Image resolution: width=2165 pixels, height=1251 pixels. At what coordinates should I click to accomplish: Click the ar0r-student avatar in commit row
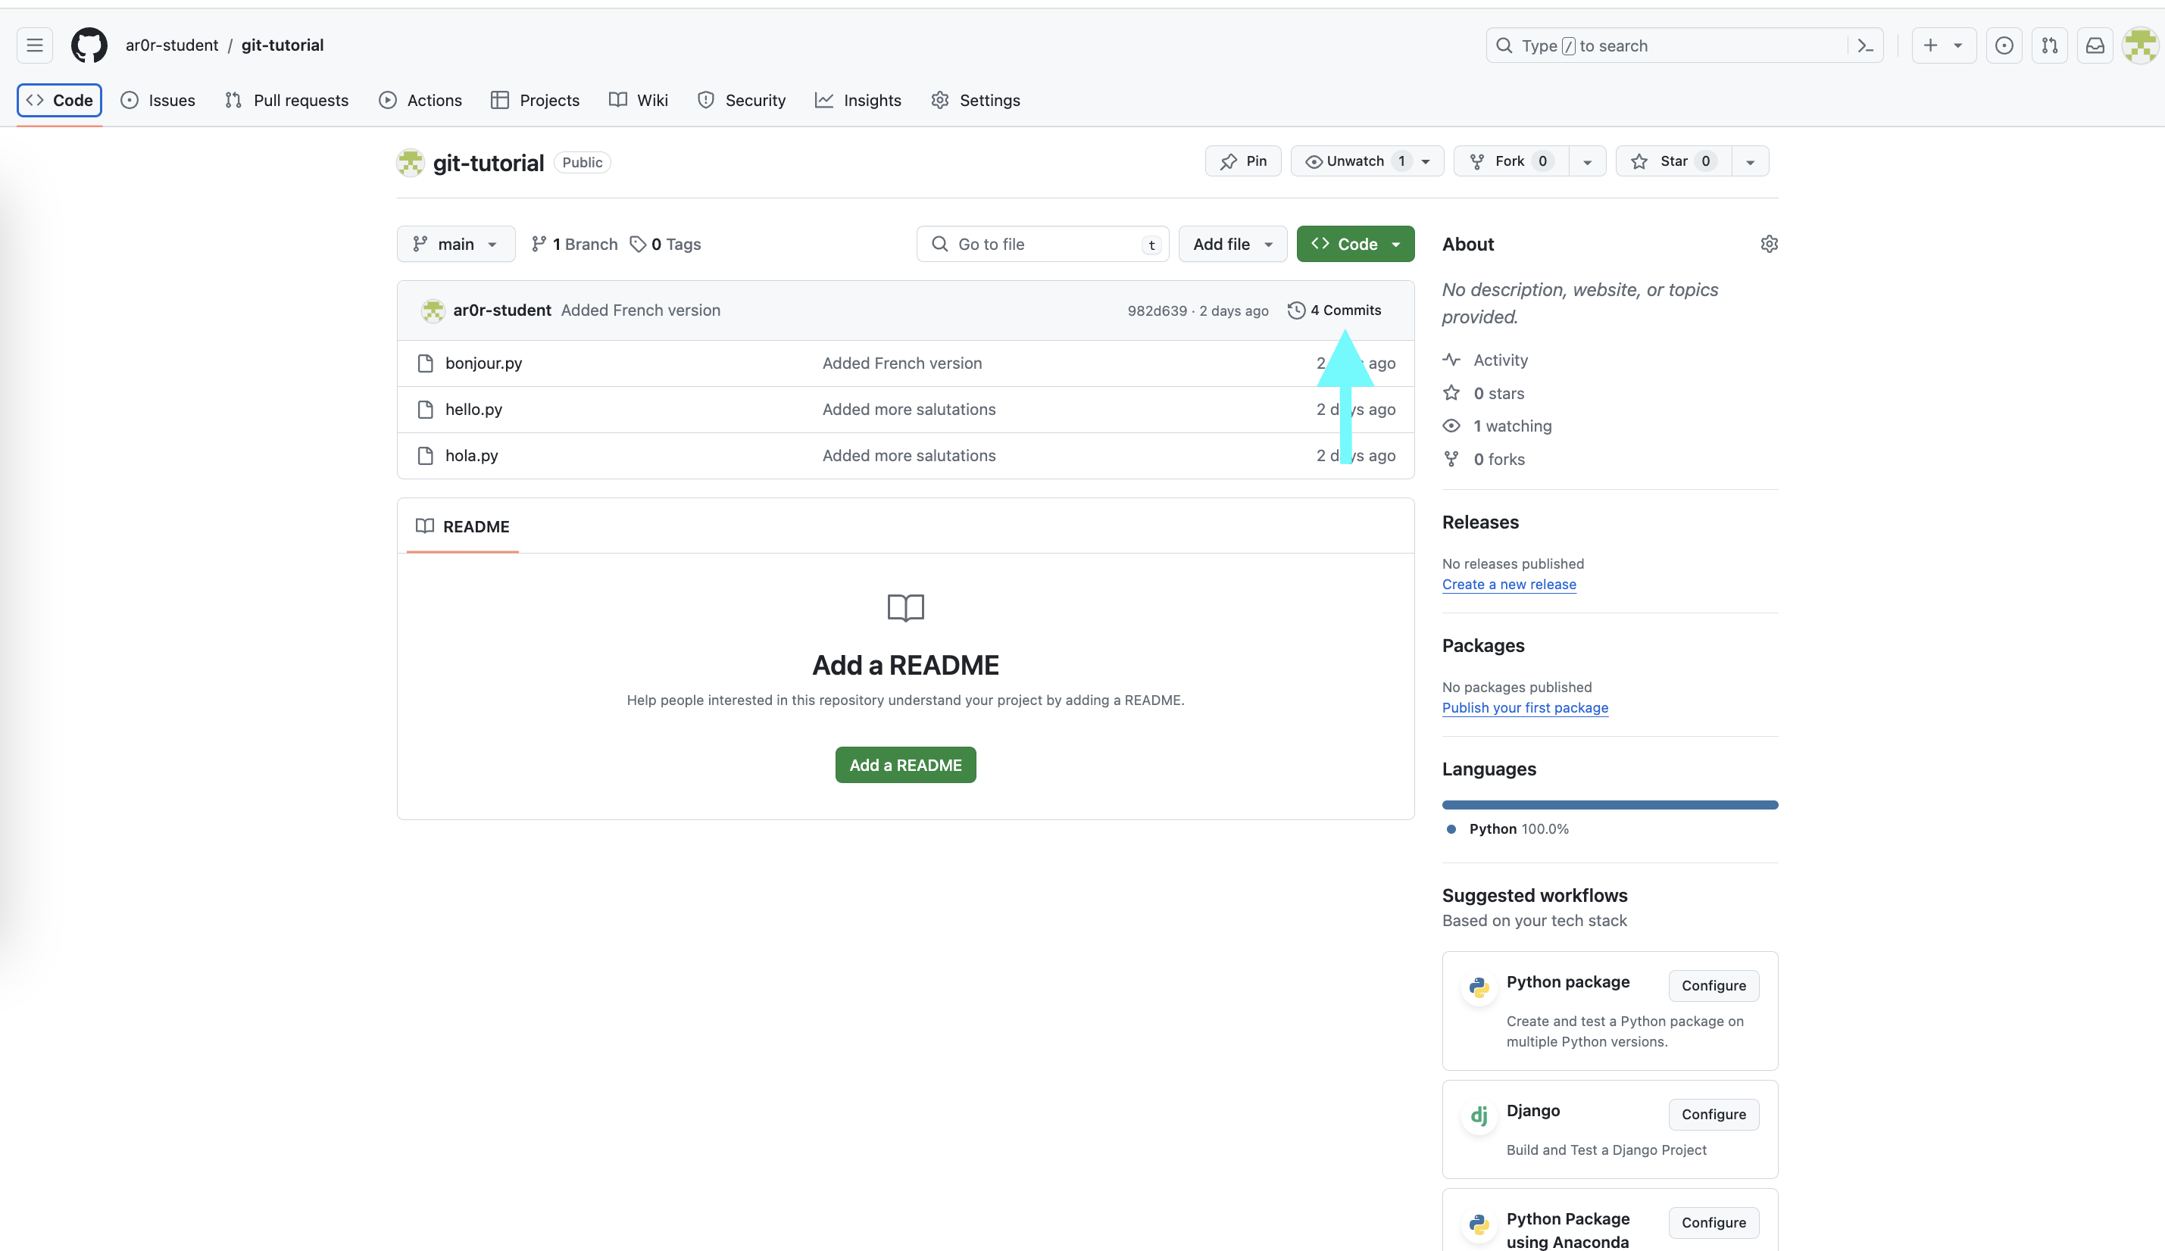click(433, 310)
